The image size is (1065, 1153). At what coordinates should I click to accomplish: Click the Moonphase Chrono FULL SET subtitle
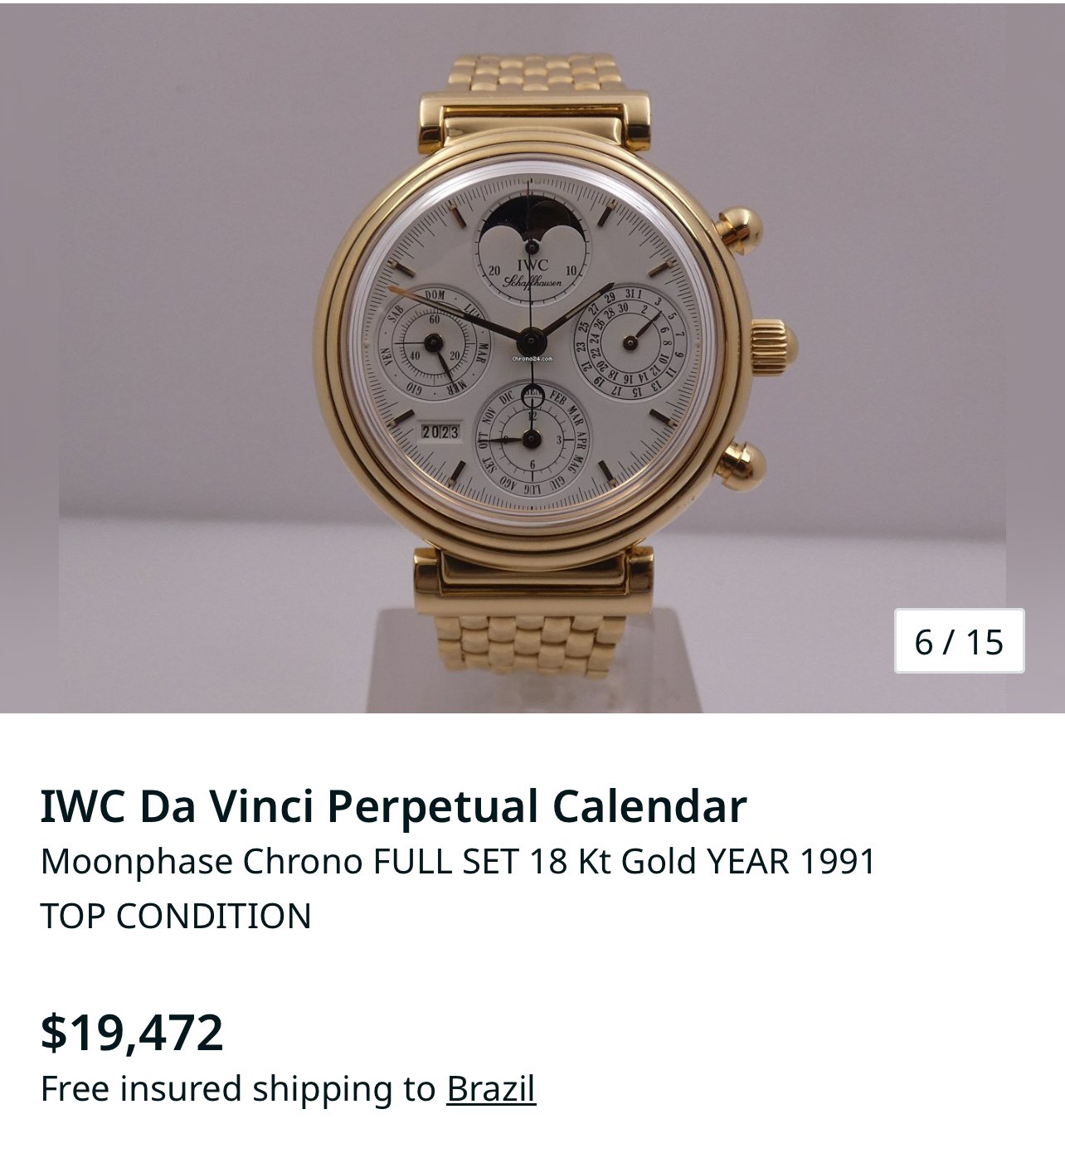(458, 862)
